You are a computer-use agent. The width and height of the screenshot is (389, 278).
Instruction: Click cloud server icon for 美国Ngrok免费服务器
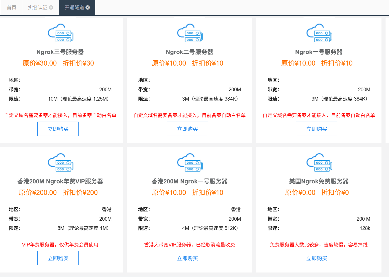click(x=319, y=162)
